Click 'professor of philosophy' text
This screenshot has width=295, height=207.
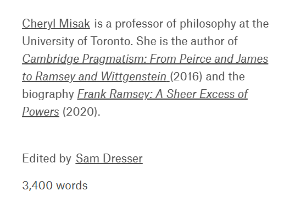(x=175, y=24)
